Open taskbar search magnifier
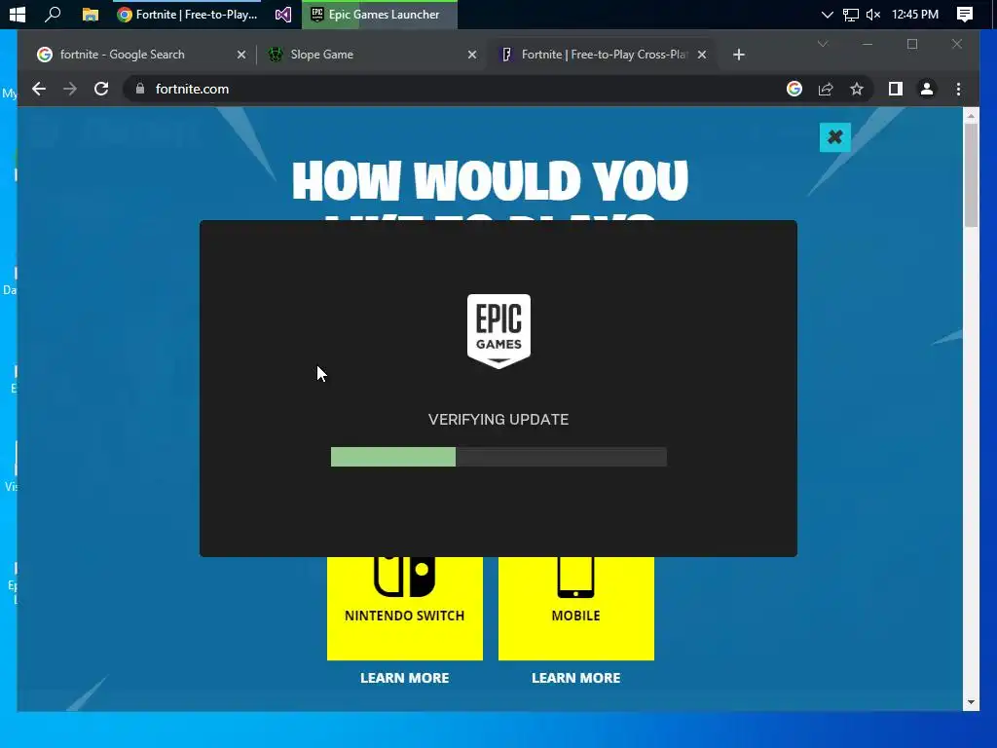The image size is (997, 748). (54, 14)
